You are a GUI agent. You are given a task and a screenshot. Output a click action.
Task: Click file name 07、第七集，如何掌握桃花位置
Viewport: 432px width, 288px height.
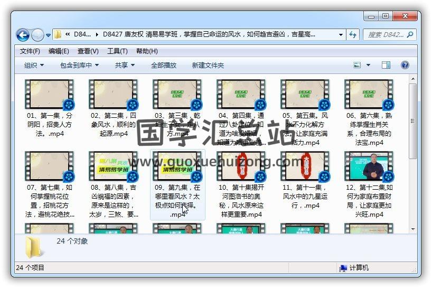pyautogui.click(x=50, y=201)
